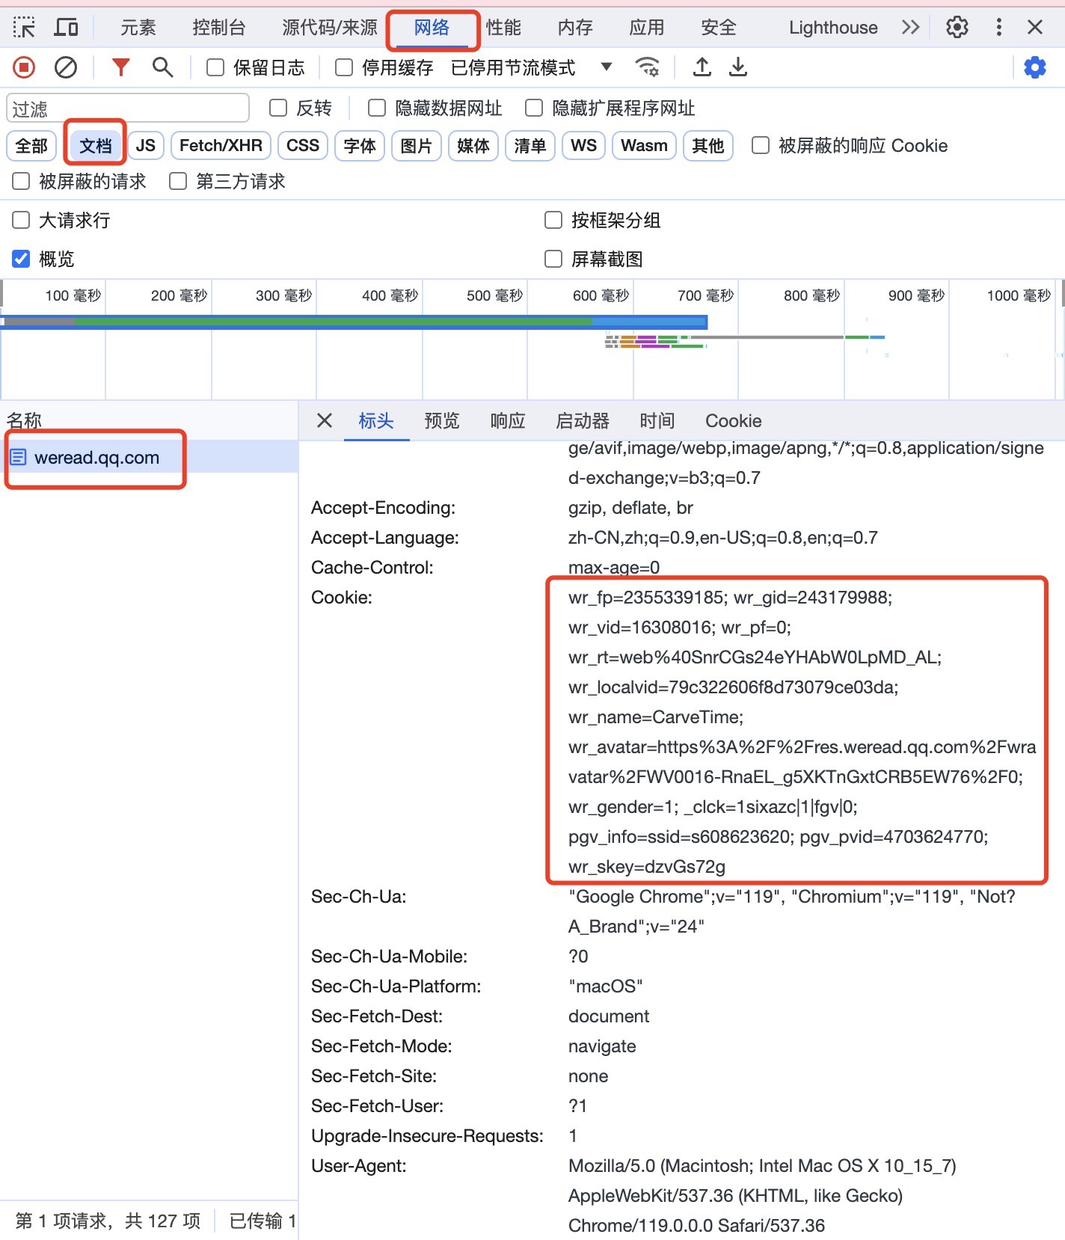Open the 时间 details tab
Screen dimensions: 1065x1240
click(657, 420)
